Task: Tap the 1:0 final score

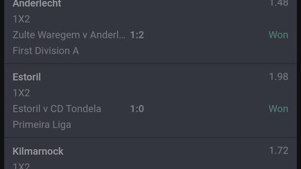Action: point(137,109)
